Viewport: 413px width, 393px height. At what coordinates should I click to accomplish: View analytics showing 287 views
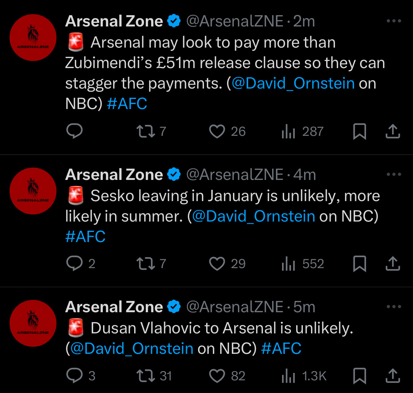(x=302, y=132)
